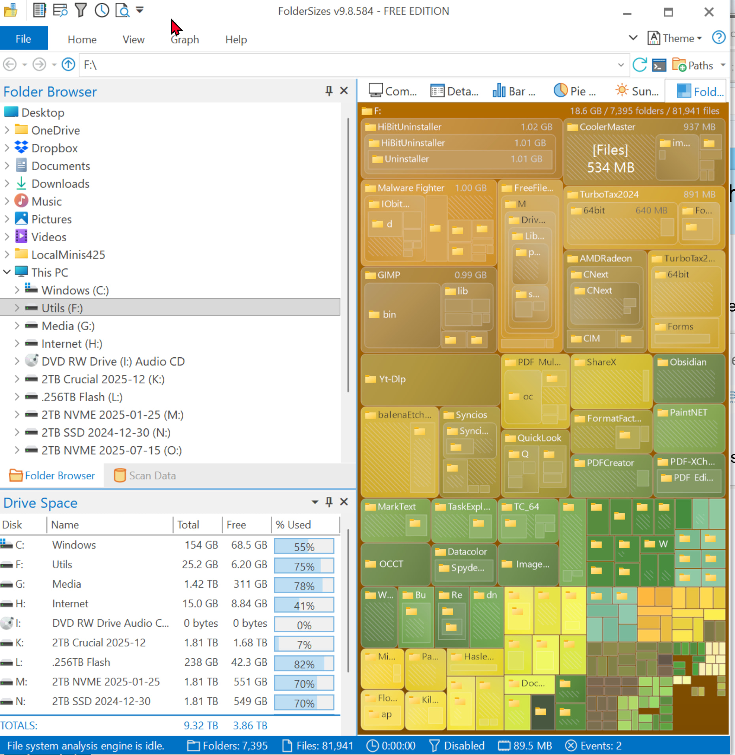The width and height of the screenshot is (735, 755).
Task: Click the filter funnel icon in quick toolbar
Action: 81,10
